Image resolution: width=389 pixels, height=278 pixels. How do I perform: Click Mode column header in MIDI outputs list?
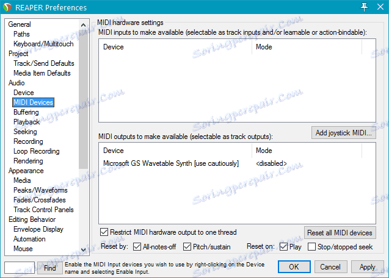307,151
